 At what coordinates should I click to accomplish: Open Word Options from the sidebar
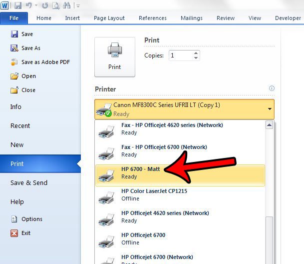tap(31, 219)
